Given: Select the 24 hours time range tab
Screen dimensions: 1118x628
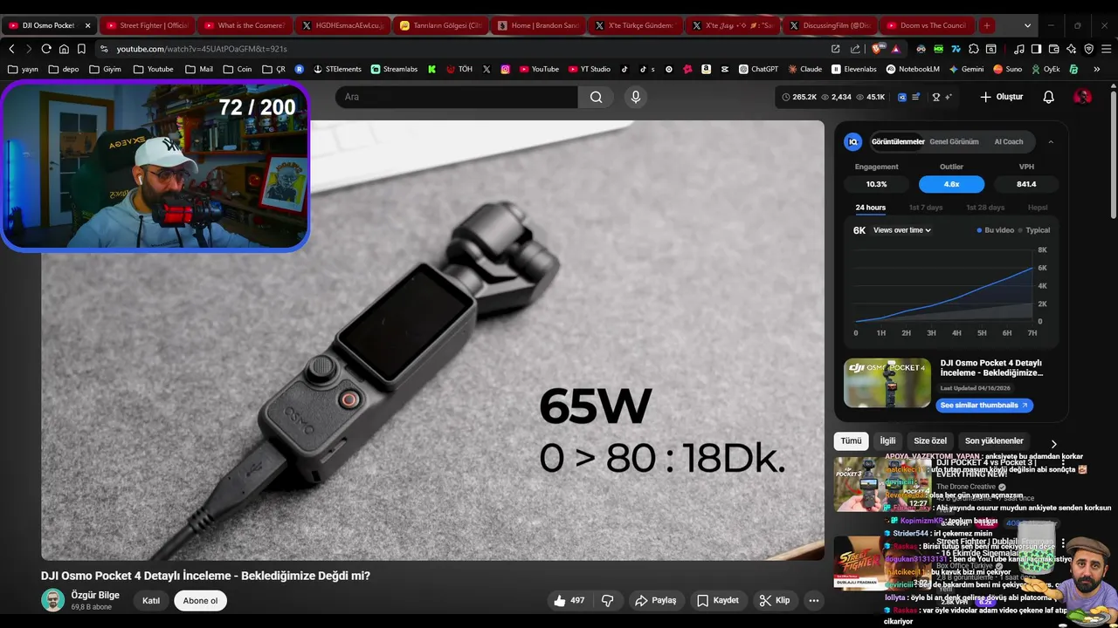Looking at the screenshot, I should [x=870, y=208].
